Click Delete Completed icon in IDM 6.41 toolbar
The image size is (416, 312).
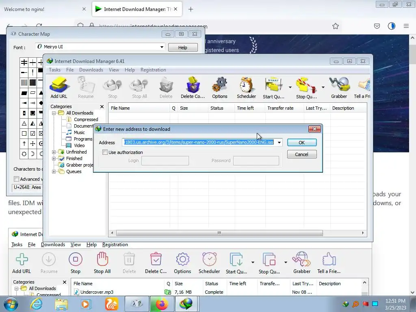click(193, 88)
